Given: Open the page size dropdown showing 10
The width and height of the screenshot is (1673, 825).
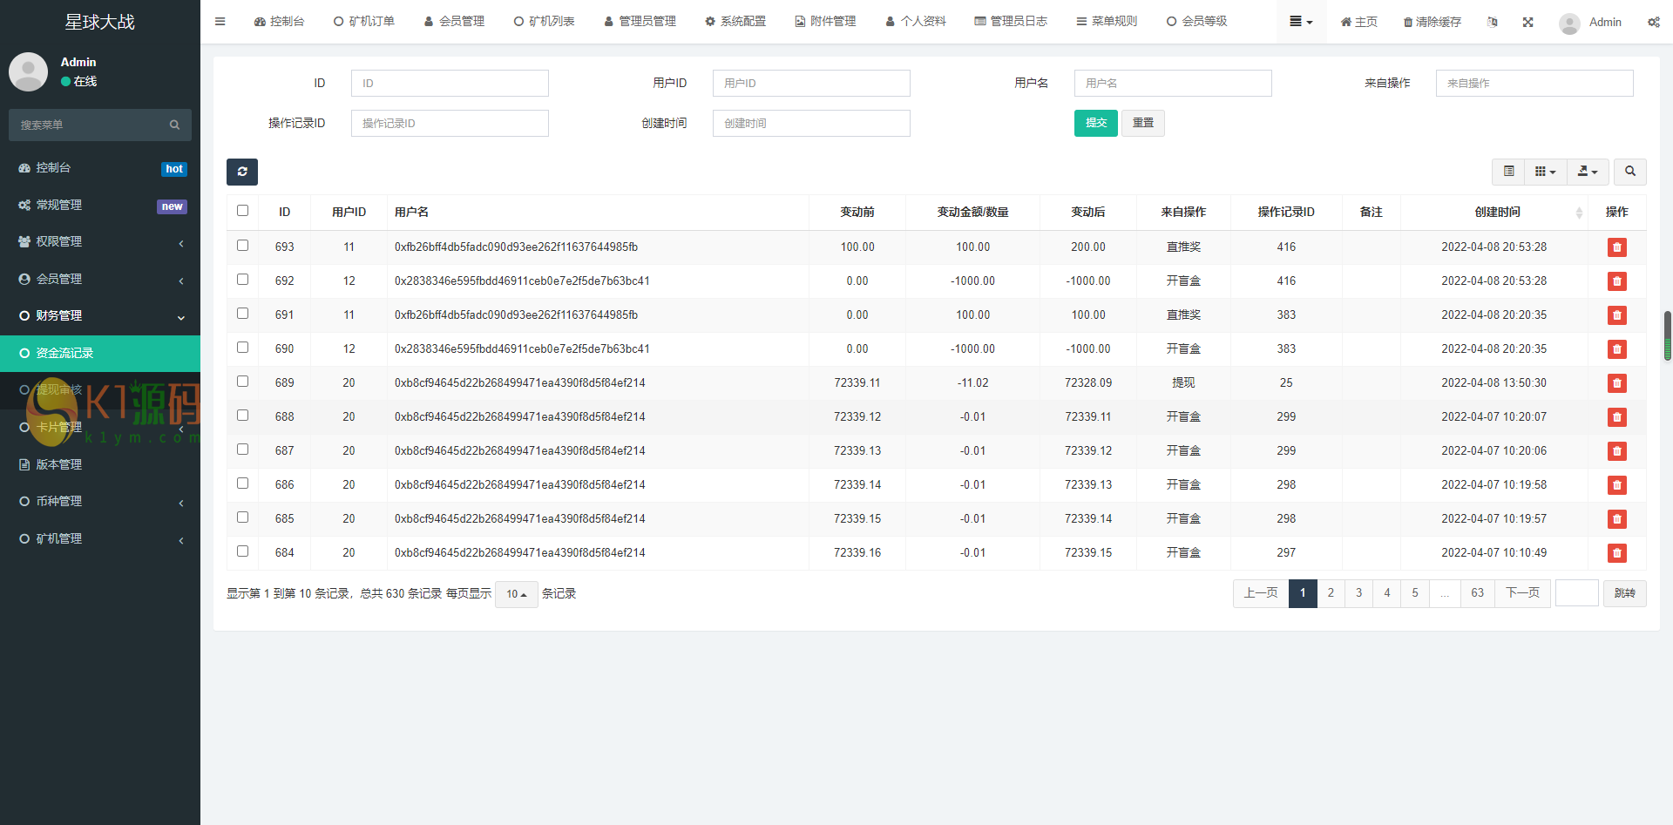Looking at the screenshot, I should click(x=516, y=594).
